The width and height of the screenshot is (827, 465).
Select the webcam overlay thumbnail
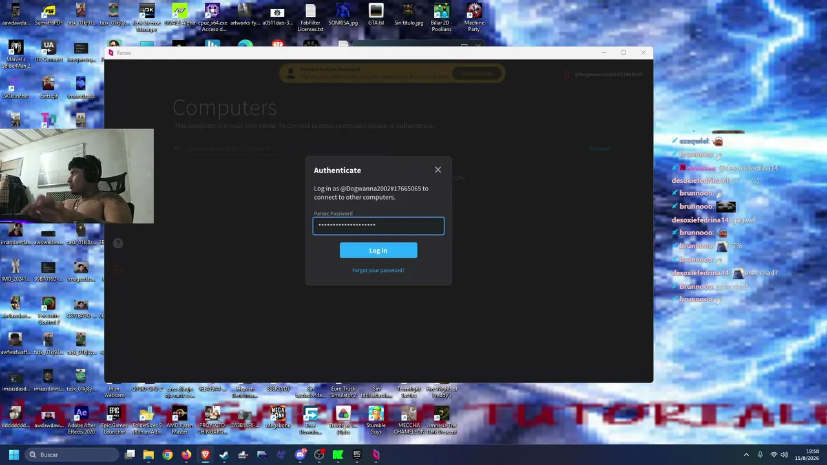point(77,176)
